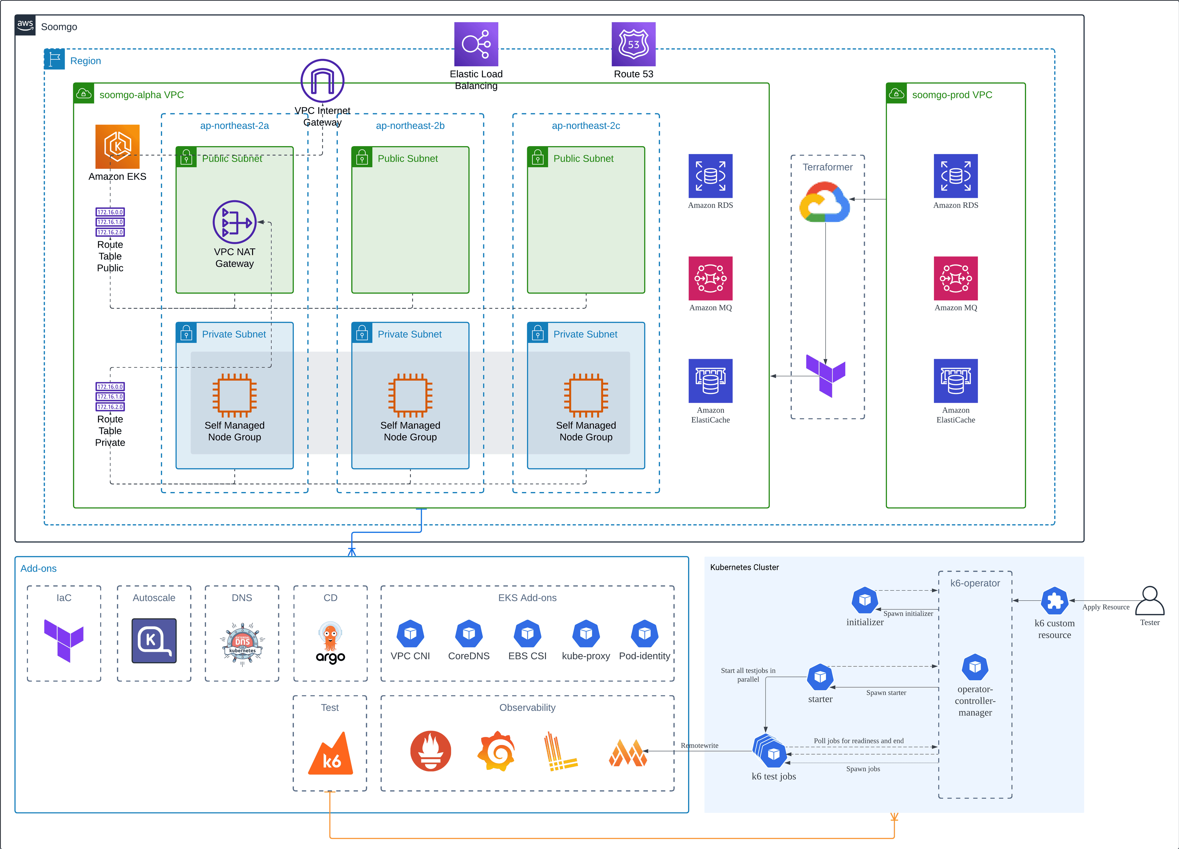Select the Route 53 icon
Screen dimensions: 1179x849
click(x=633, y=44)
